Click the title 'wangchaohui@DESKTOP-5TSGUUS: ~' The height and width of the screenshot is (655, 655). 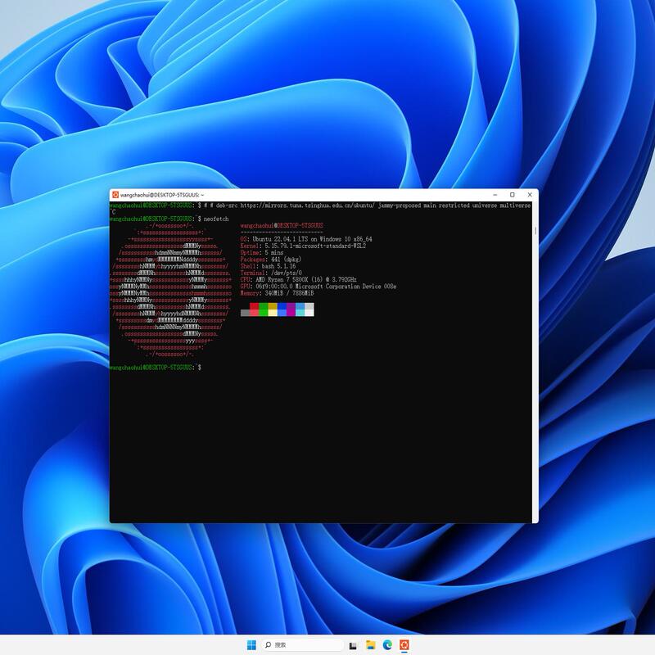pos(162,195)
